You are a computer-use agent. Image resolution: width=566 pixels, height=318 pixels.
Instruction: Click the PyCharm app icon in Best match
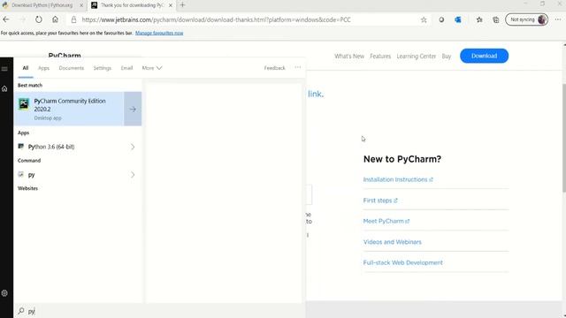click(24, 104)
